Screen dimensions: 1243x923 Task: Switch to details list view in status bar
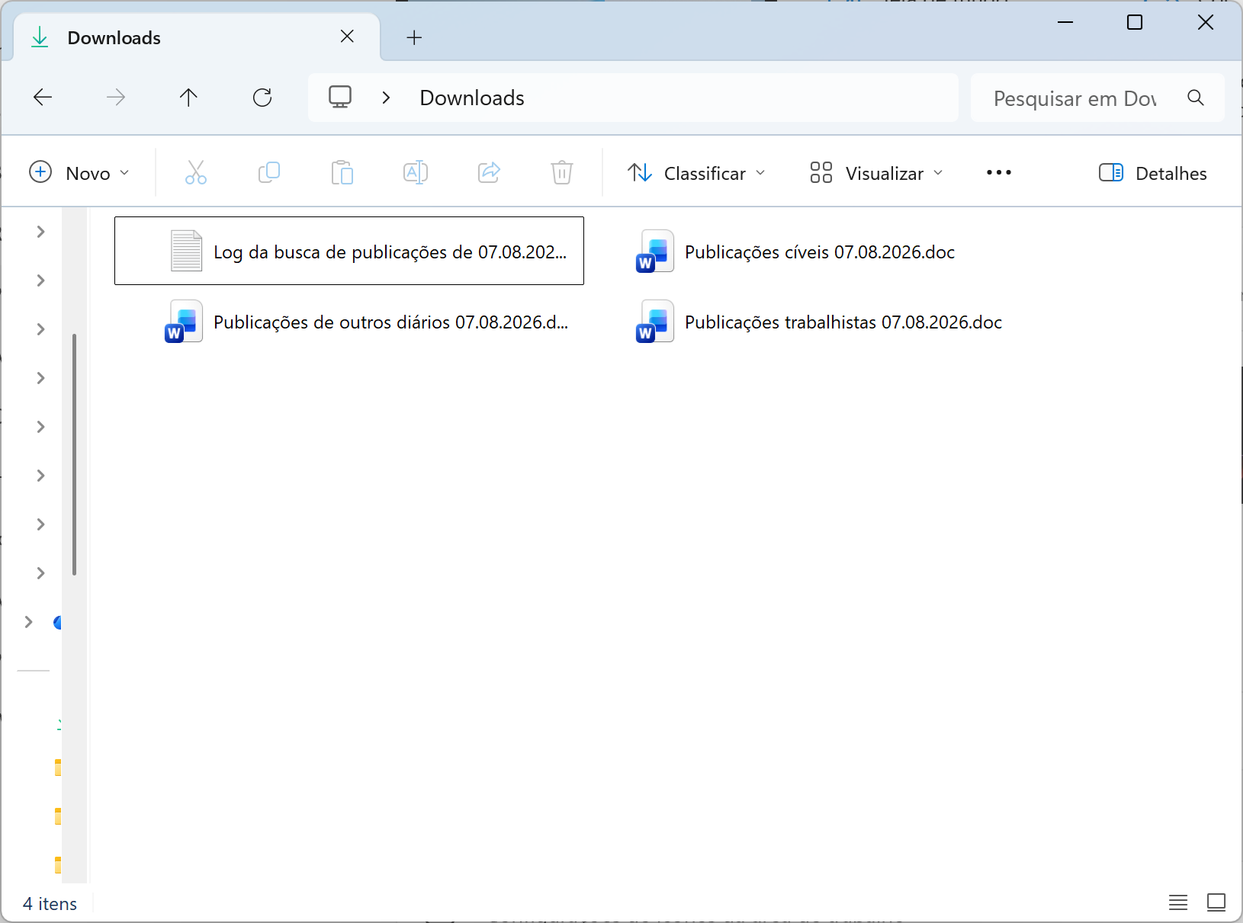[x=1178, y=903]
